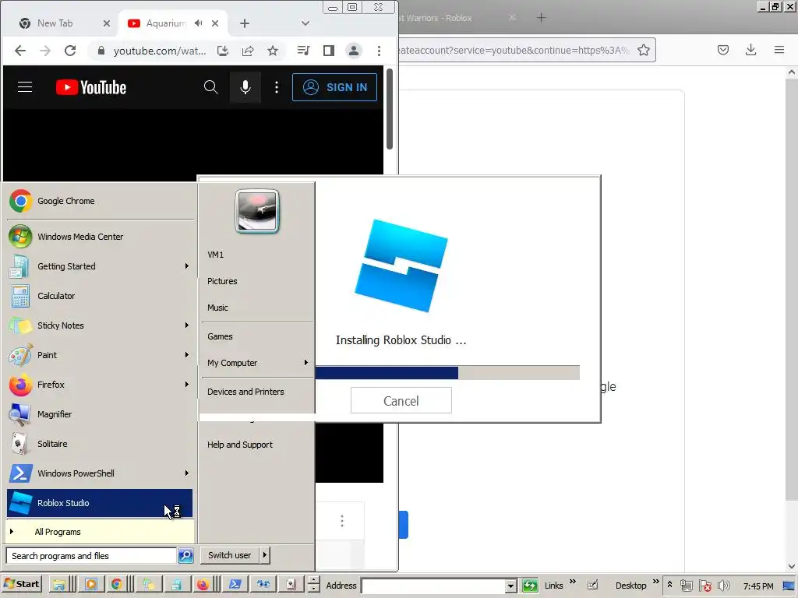
Task: Open YouTube settings three-dot menu
Action: (277, 87)
